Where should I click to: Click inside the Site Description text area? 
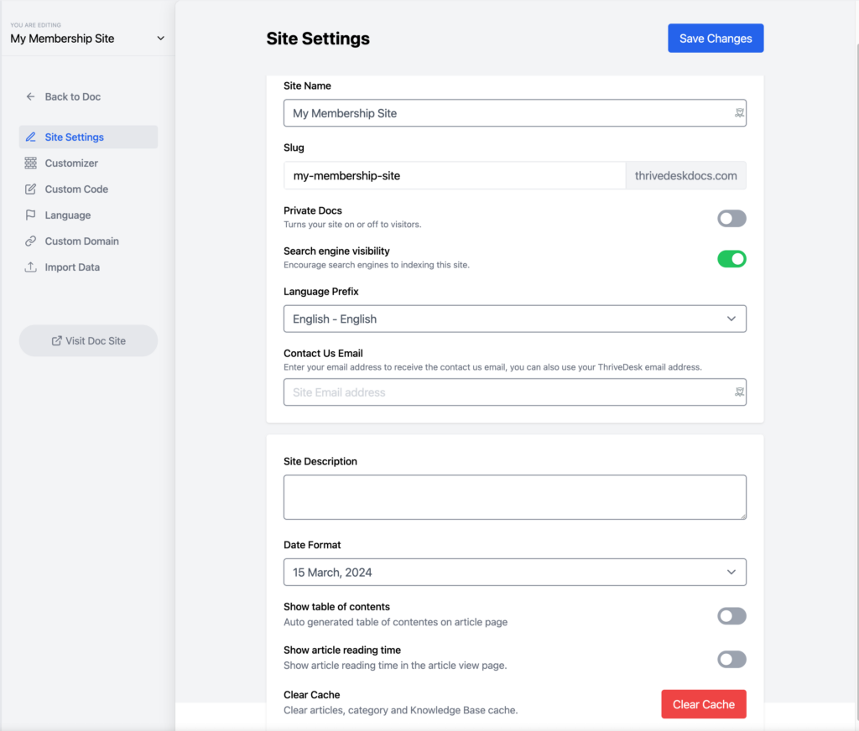514,496
